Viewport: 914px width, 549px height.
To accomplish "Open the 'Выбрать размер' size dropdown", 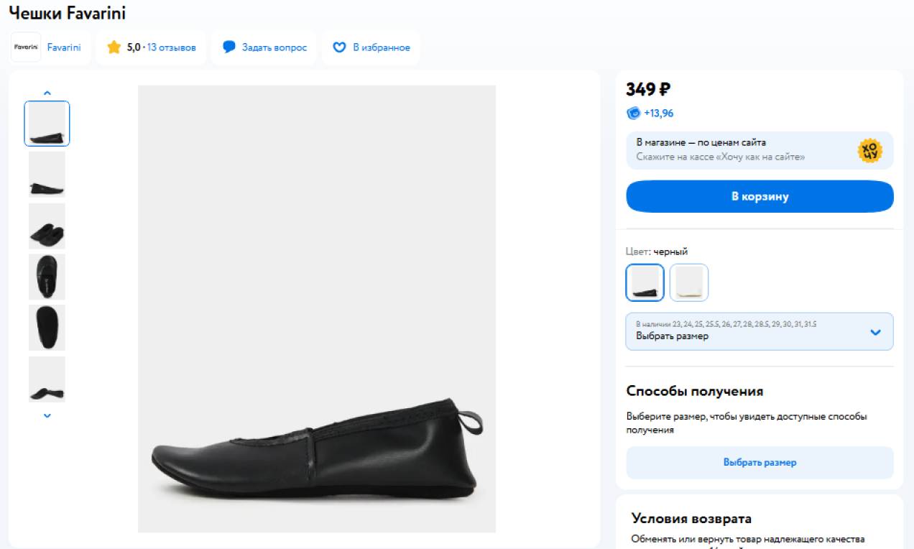I will [760, 331].
